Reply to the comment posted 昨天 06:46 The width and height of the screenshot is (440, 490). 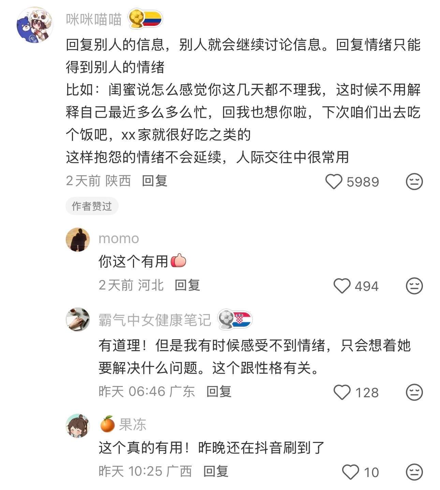pyautogui.click(x=219, y=391)
